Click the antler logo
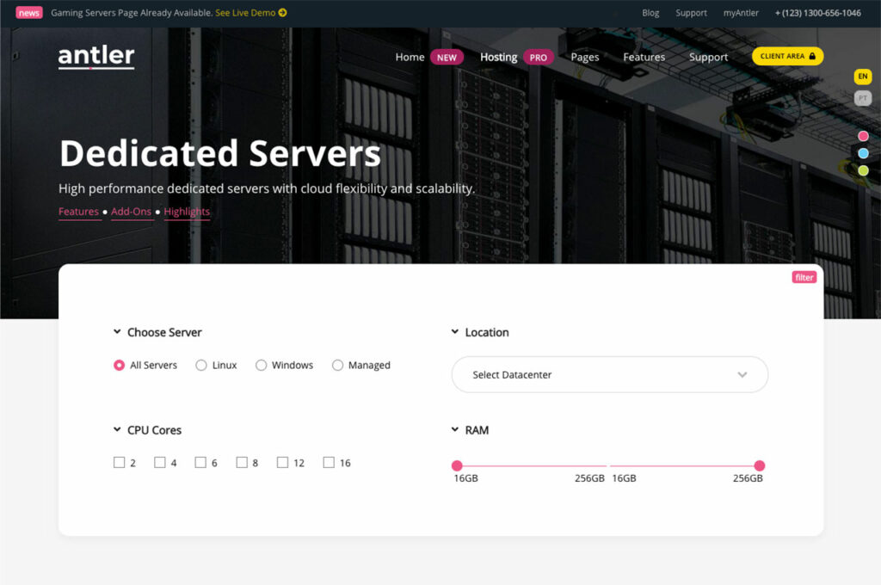This screenshot has height=585, width=881. (96, 57)
